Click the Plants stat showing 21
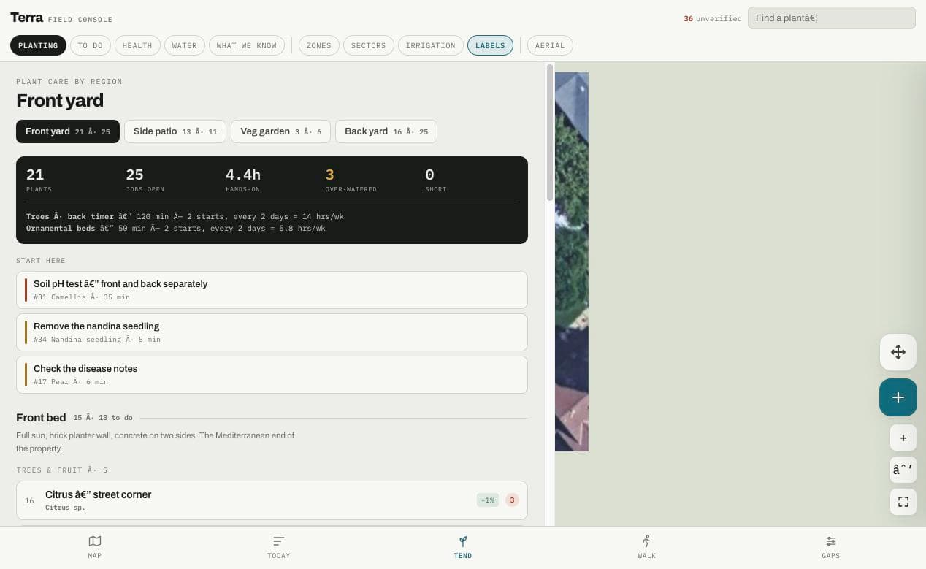Image resolution: width=926 pixels, height=569 pixels. [39, 180]
